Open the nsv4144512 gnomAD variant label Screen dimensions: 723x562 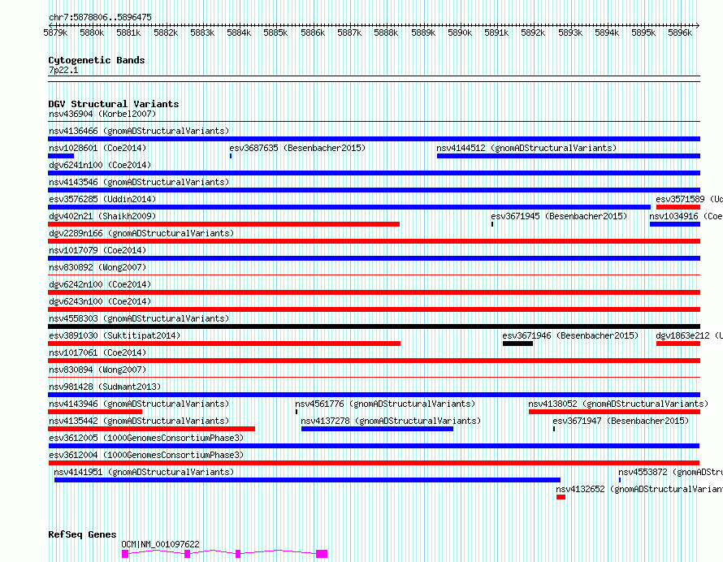[x=526, y=148]
